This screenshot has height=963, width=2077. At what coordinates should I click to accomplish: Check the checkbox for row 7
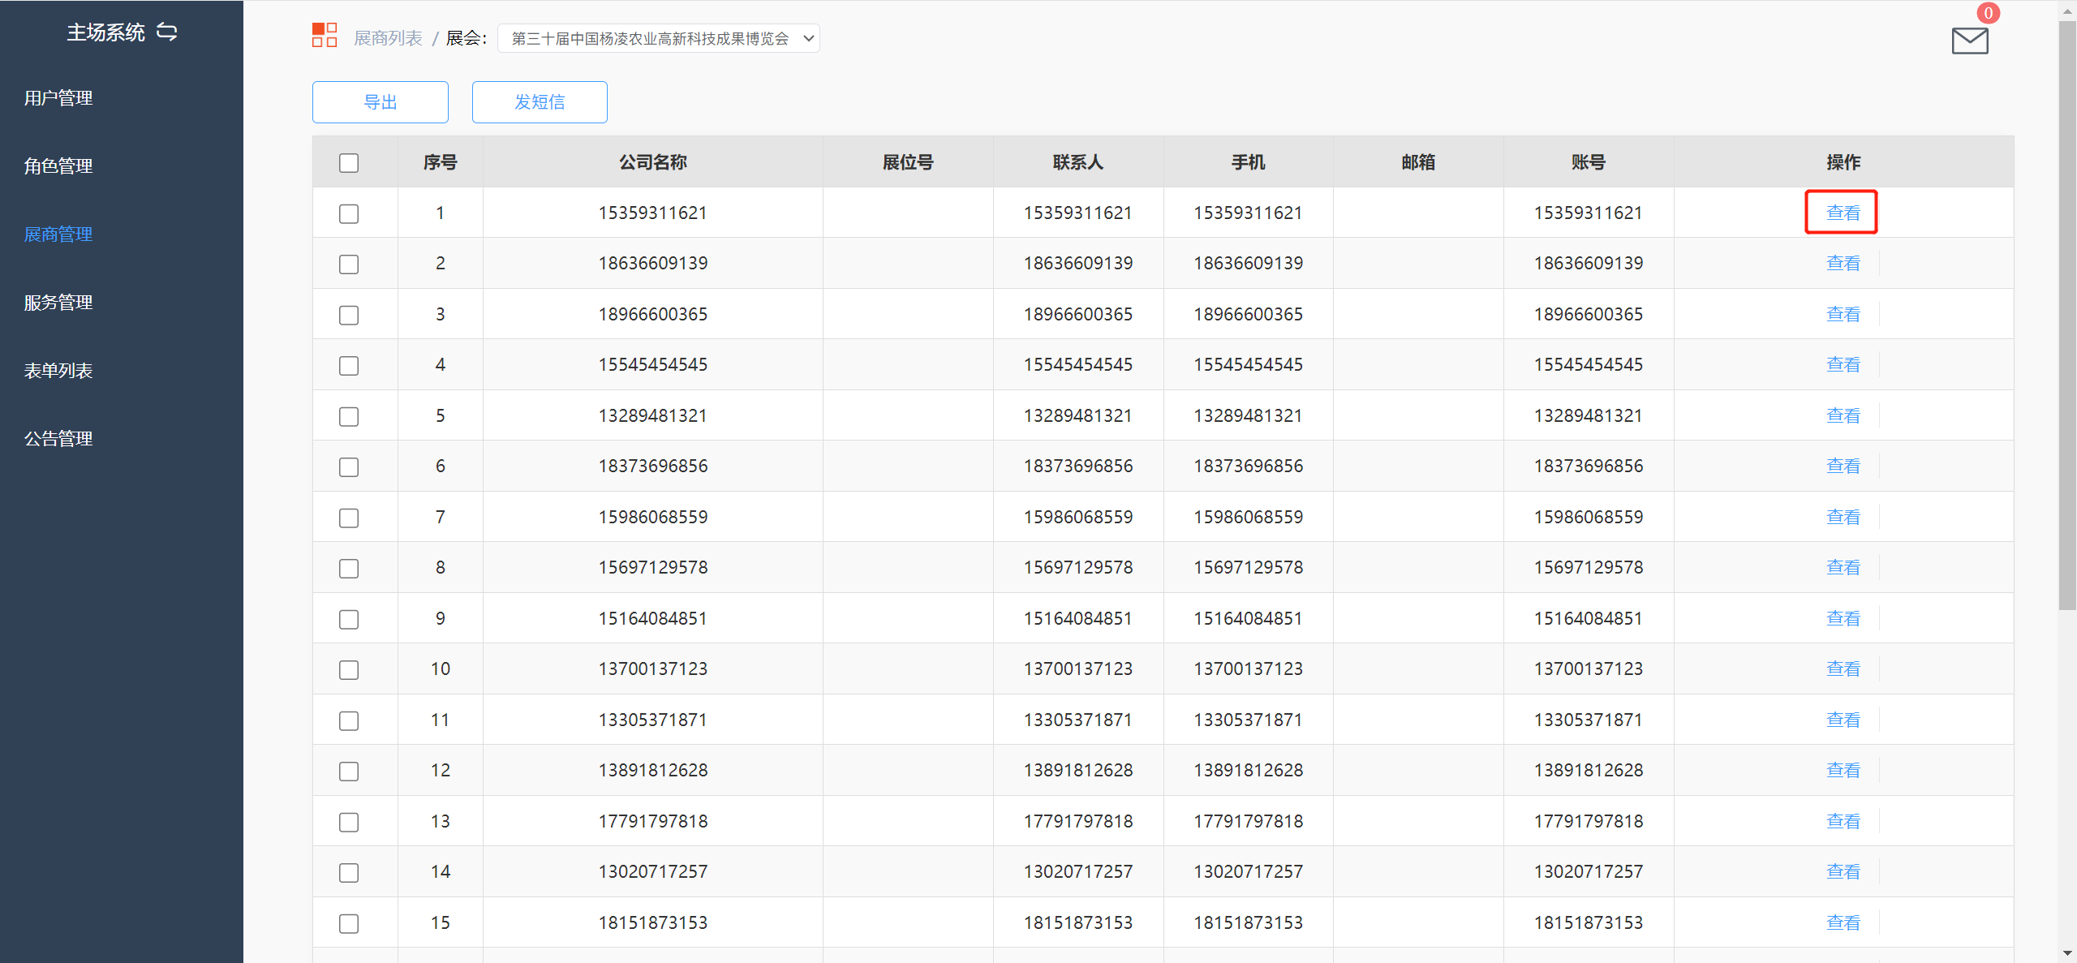click(x=349, y=518)
